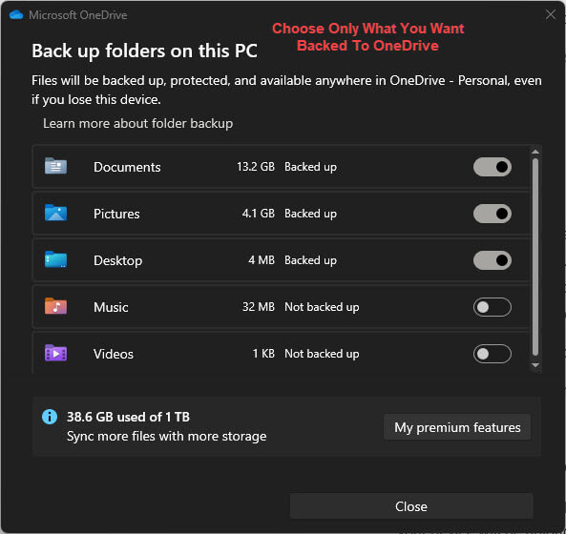Image resolution: width=566 pixels, height=534 pixels.
Task: Close the OneDrive dialog with the X
Action: [x=551, y=15]
